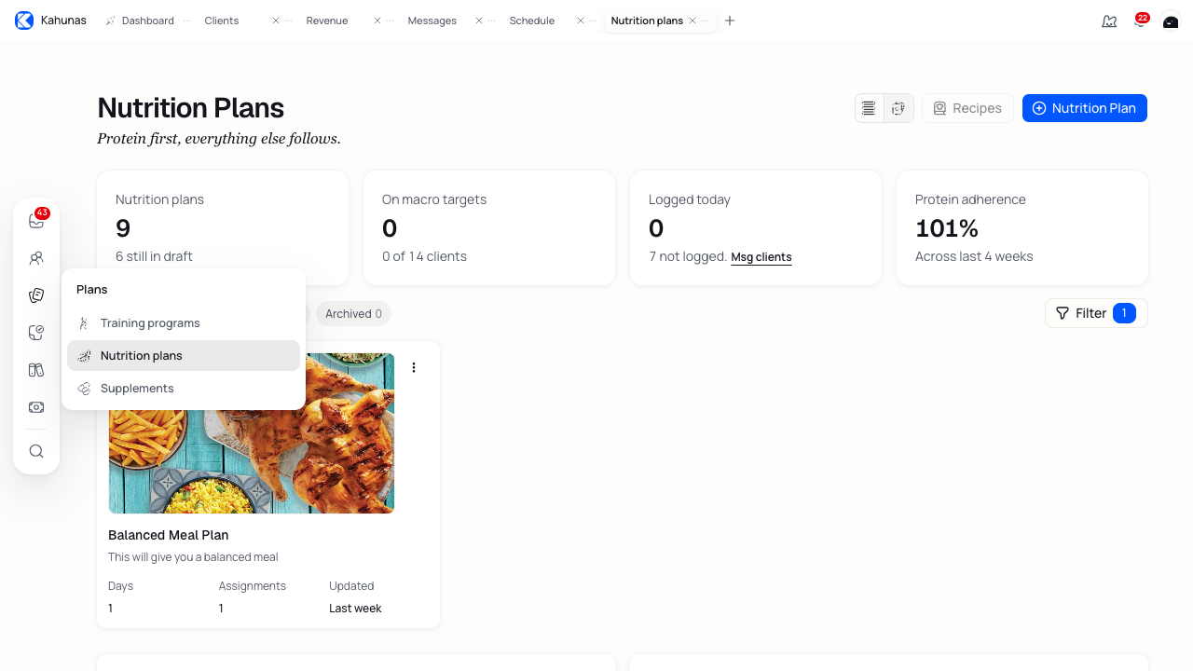Click the payments cash icon in the sidebar

(36, 407)
